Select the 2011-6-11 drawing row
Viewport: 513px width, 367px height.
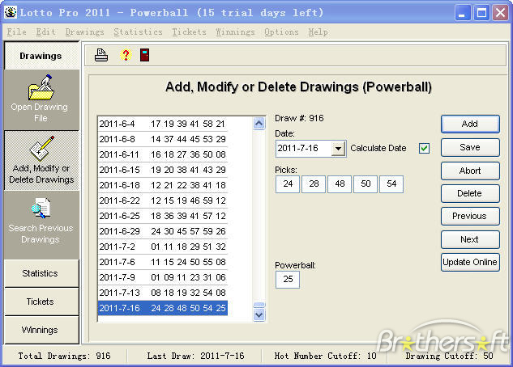point(163,154)
